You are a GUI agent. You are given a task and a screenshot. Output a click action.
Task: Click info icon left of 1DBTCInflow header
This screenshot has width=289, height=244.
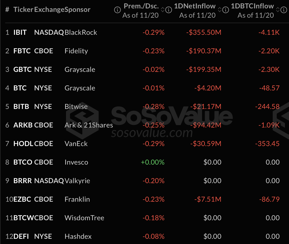[x=225, y=10]
